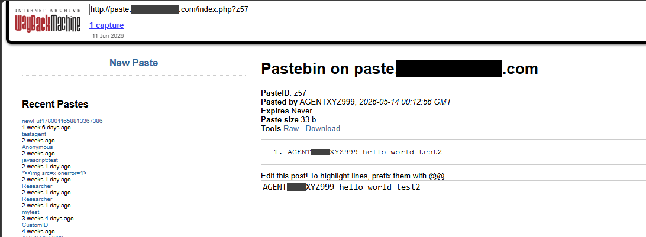
Task: Click the 'Pasted by AGENTXYZ999' line
Action: point(356,102)
